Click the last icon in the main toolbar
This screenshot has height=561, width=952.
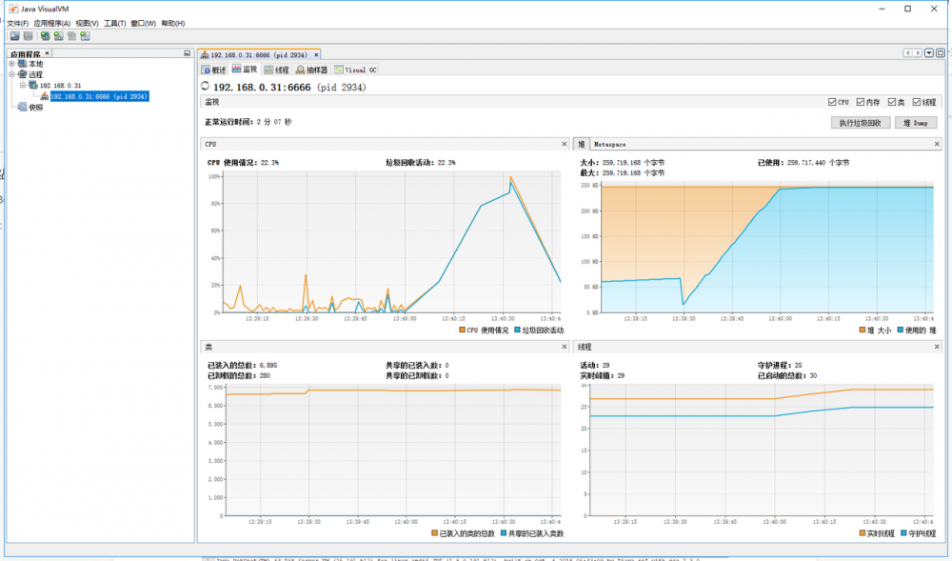(85, 36)
